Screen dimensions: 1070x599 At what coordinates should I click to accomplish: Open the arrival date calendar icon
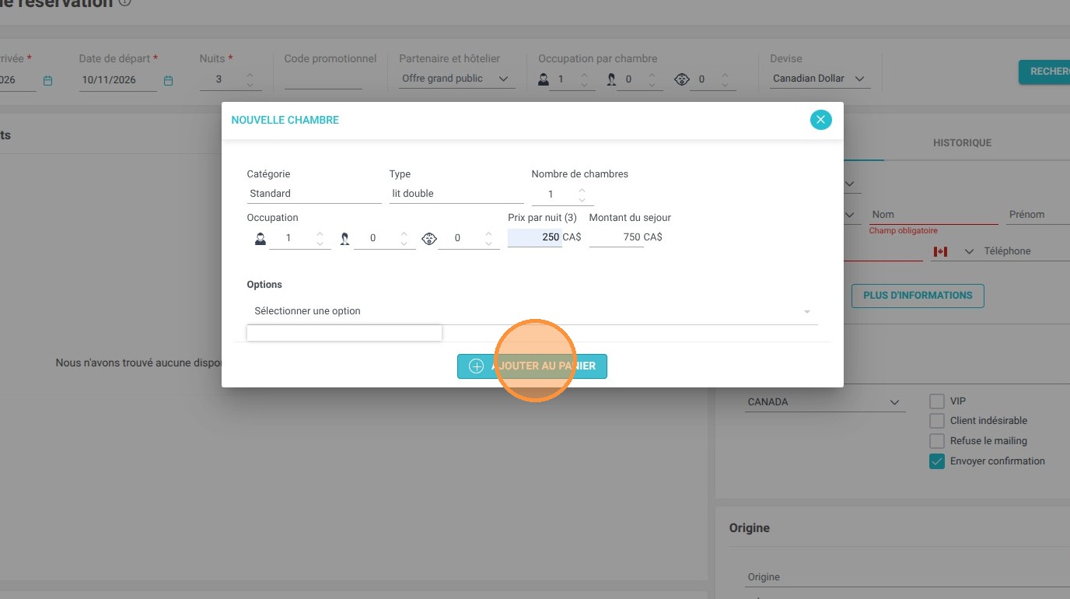click(x=47, y=80)
